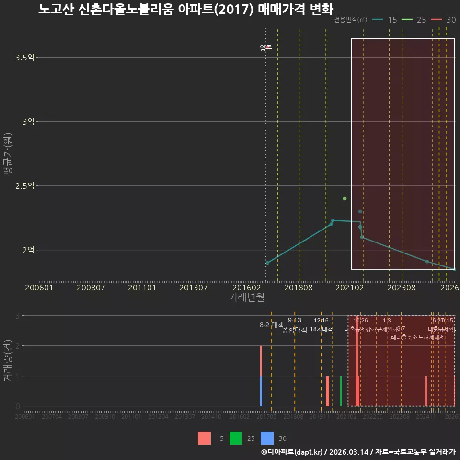
Task: Click the 토허제해제 annotation text
Action: click(431, 337)
